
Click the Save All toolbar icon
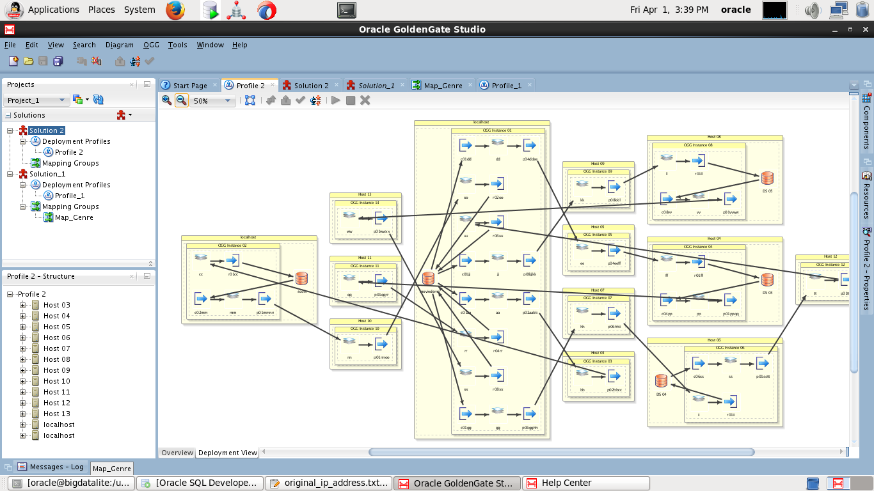[58, 61]
